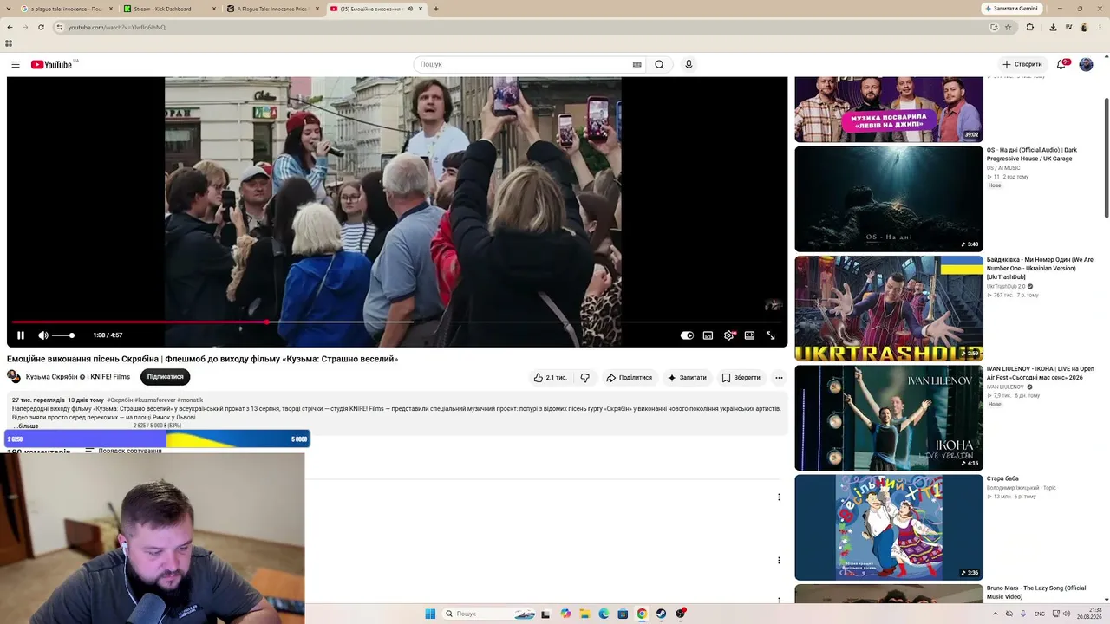Open the 'Стара баба' video title
Screen dimensions: 1110x624
point(1002,478)
